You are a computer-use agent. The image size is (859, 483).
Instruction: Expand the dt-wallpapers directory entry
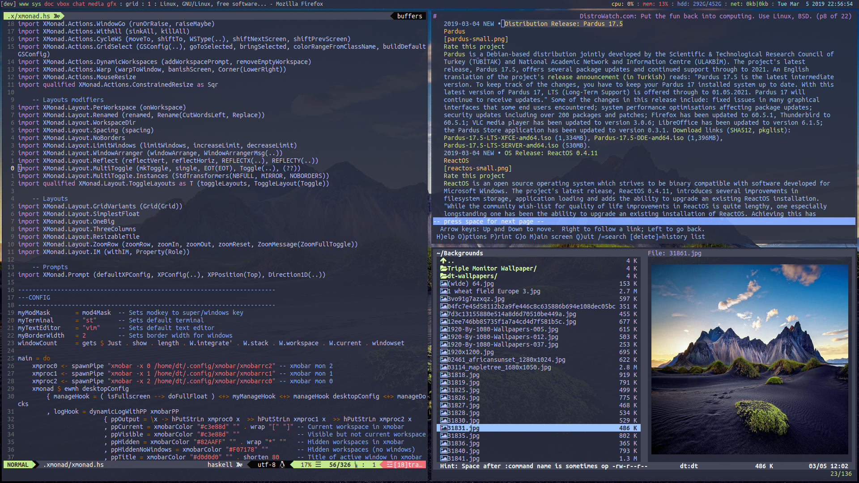pos(472,276)
